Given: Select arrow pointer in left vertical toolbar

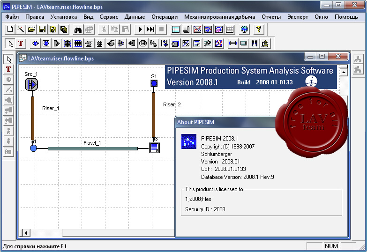Looking at the screenshot, I should pyautogui.click(x=8, y=59).
